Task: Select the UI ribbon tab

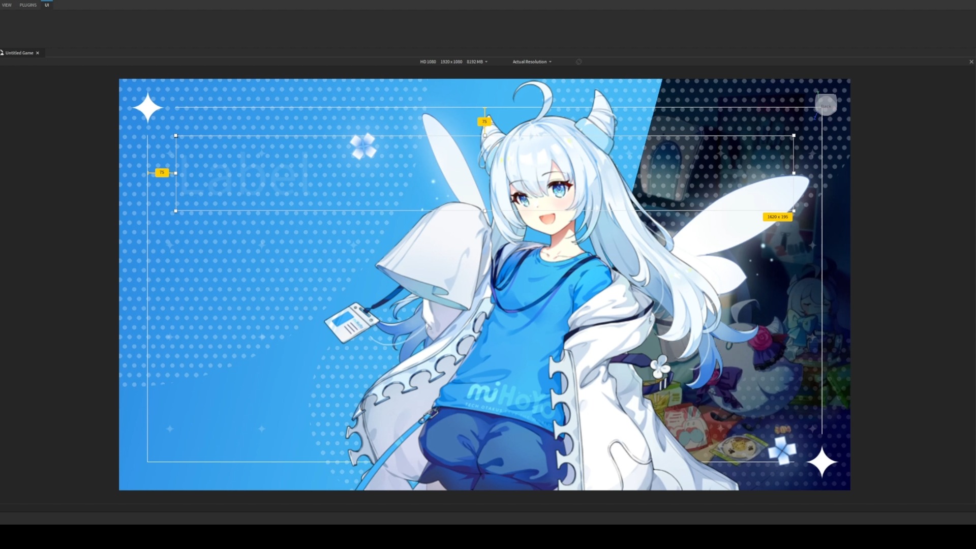Action: pos(47,5)
